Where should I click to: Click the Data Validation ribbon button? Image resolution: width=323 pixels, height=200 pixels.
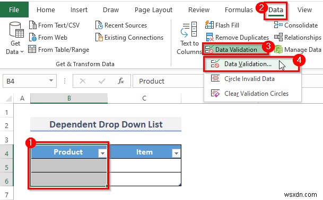(x=235, y=50)
